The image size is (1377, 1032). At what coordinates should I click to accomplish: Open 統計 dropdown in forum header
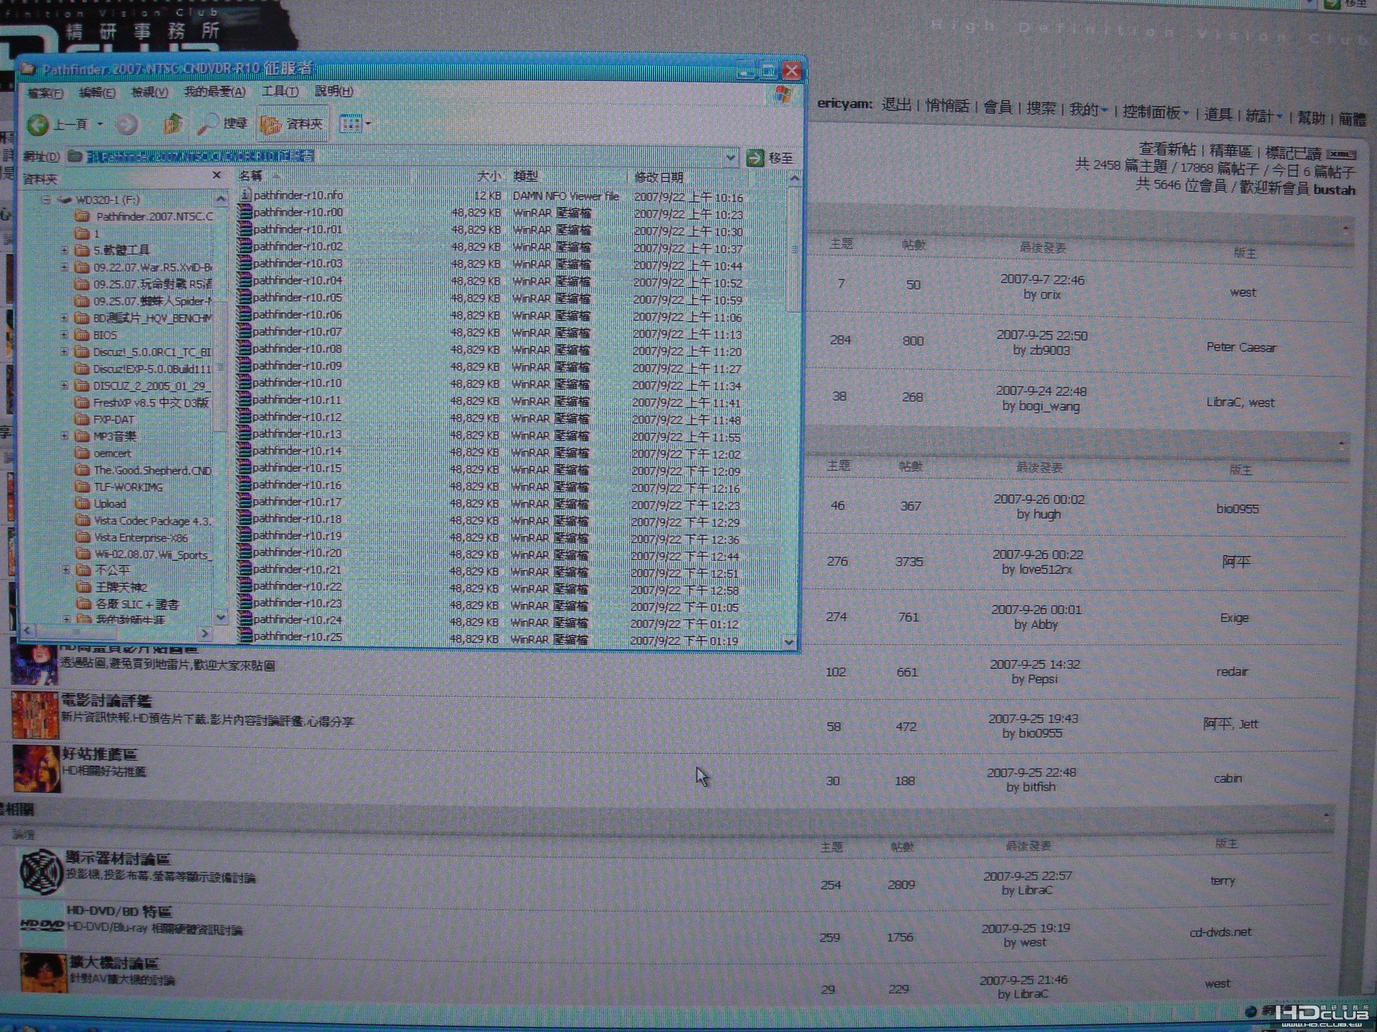coord(1263,116)
